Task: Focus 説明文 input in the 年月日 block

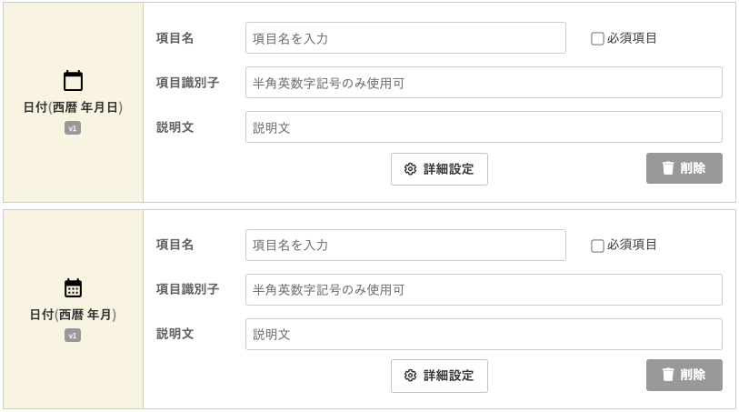Action: click(484, 126)
